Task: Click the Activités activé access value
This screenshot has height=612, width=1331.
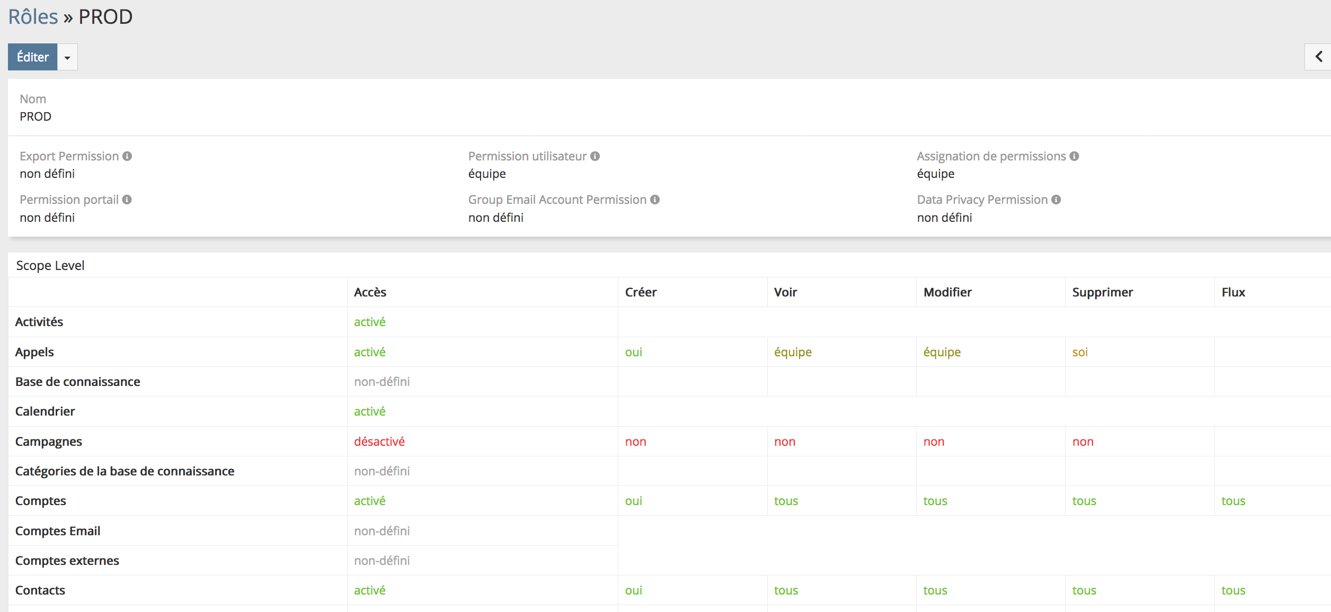Action: point(369,322)
